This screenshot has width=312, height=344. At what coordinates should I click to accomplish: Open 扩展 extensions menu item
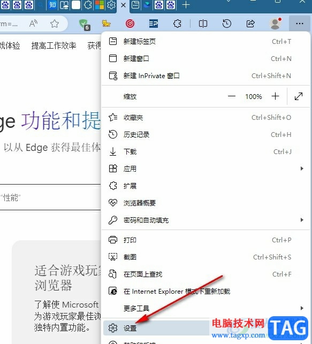pyautogui.click(x=206, y=186)
